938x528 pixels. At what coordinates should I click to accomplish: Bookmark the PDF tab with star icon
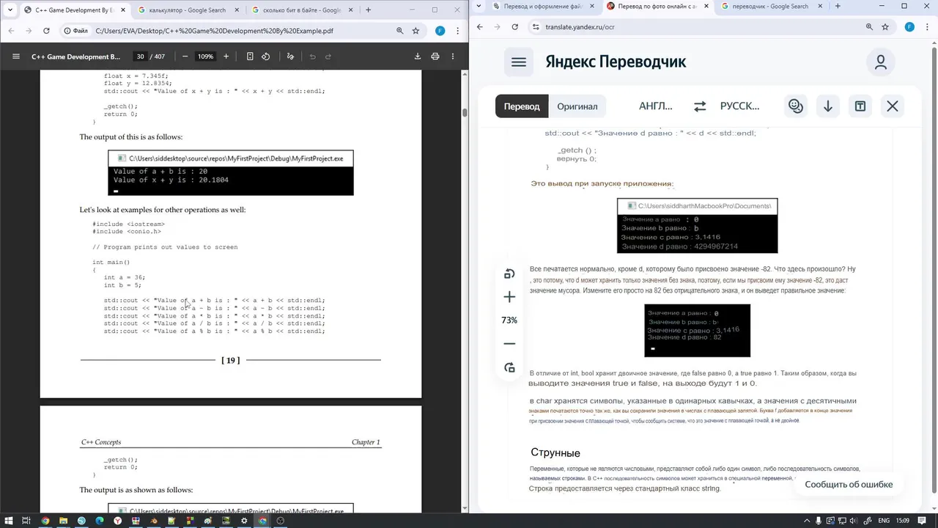[416, 31]
